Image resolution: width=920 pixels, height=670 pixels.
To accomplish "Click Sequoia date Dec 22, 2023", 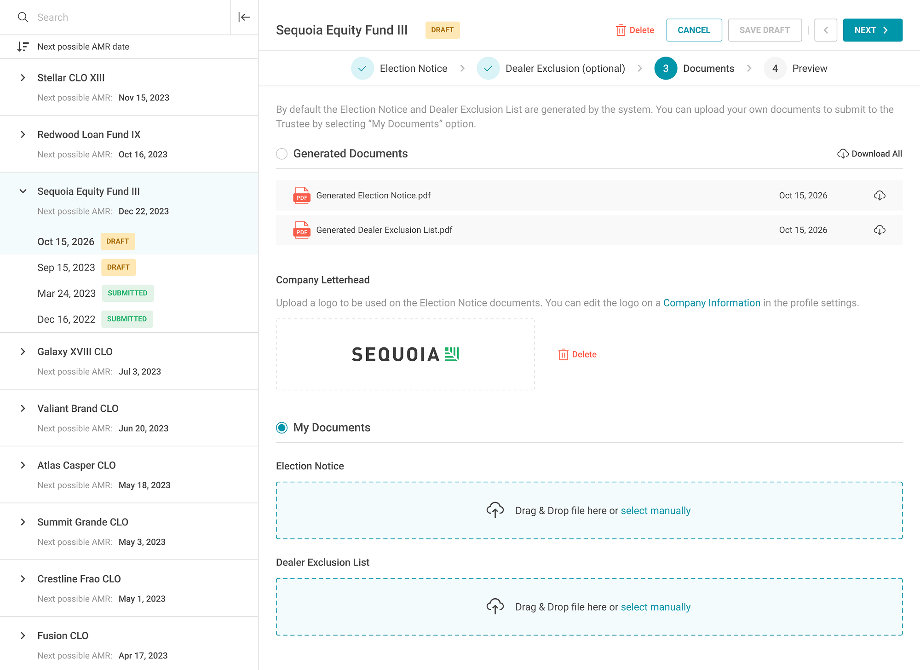I will pos(144,211).
